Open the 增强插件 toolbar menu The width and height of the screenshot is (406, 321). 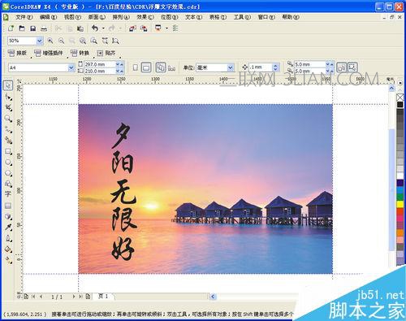pos(49,53)
